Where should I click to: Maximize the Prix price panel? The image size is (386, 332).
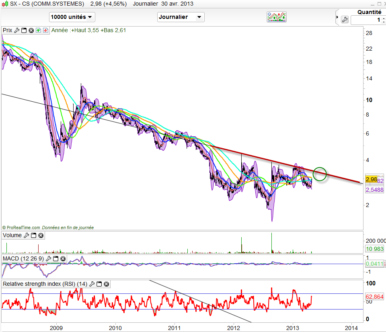point(24,30)
